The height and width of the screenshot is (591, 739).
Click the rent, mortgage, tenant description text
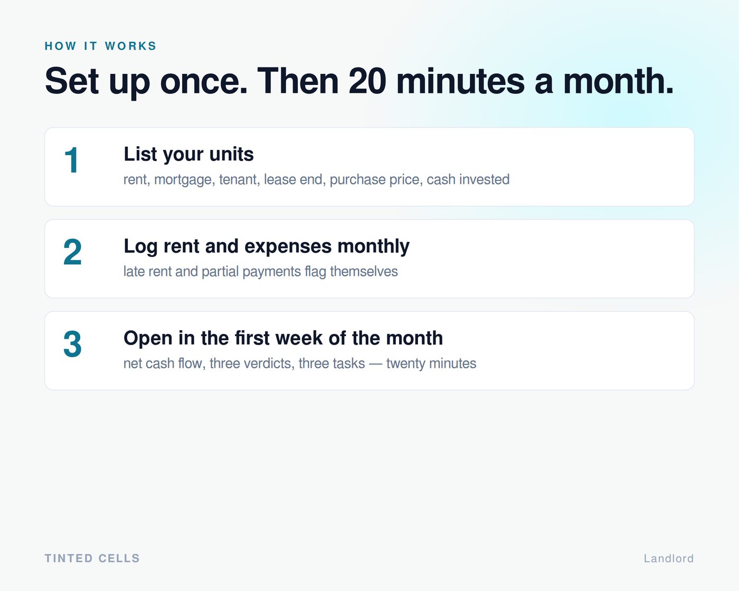tap(316, 179)
